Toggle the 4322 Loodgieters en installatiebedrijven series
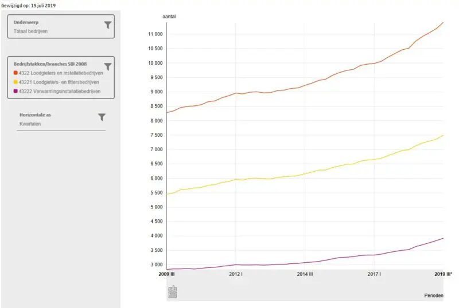This screenshot has height=308, width=459. pos(61,73)
